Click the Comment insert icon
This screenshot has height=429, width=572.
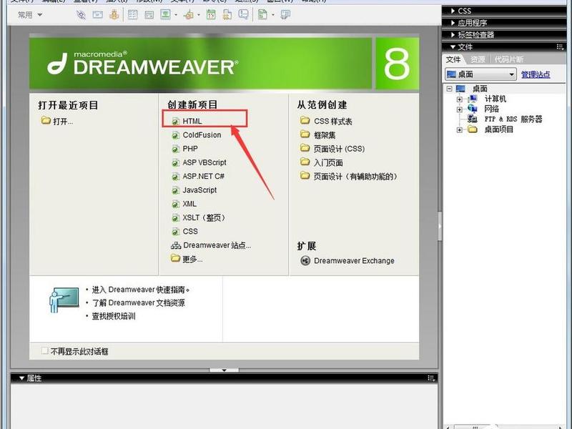tap(243, 15)
